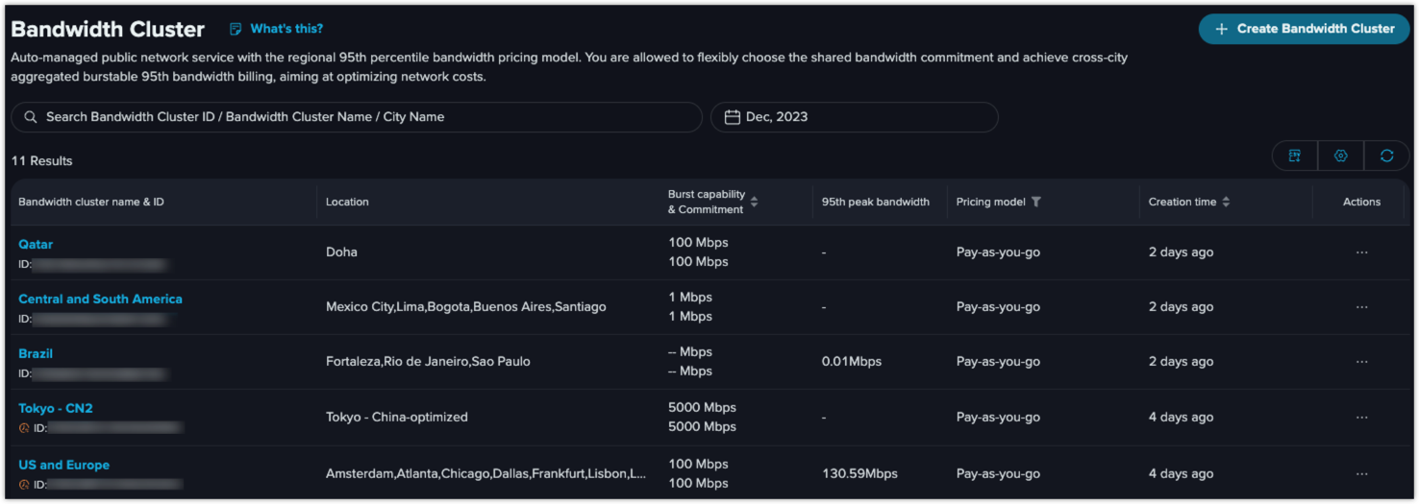Viewport: 1419px width, 504px height.
Task: Click the orange icon beside Tokyo - CN2 ID
Action: (24, 428)
